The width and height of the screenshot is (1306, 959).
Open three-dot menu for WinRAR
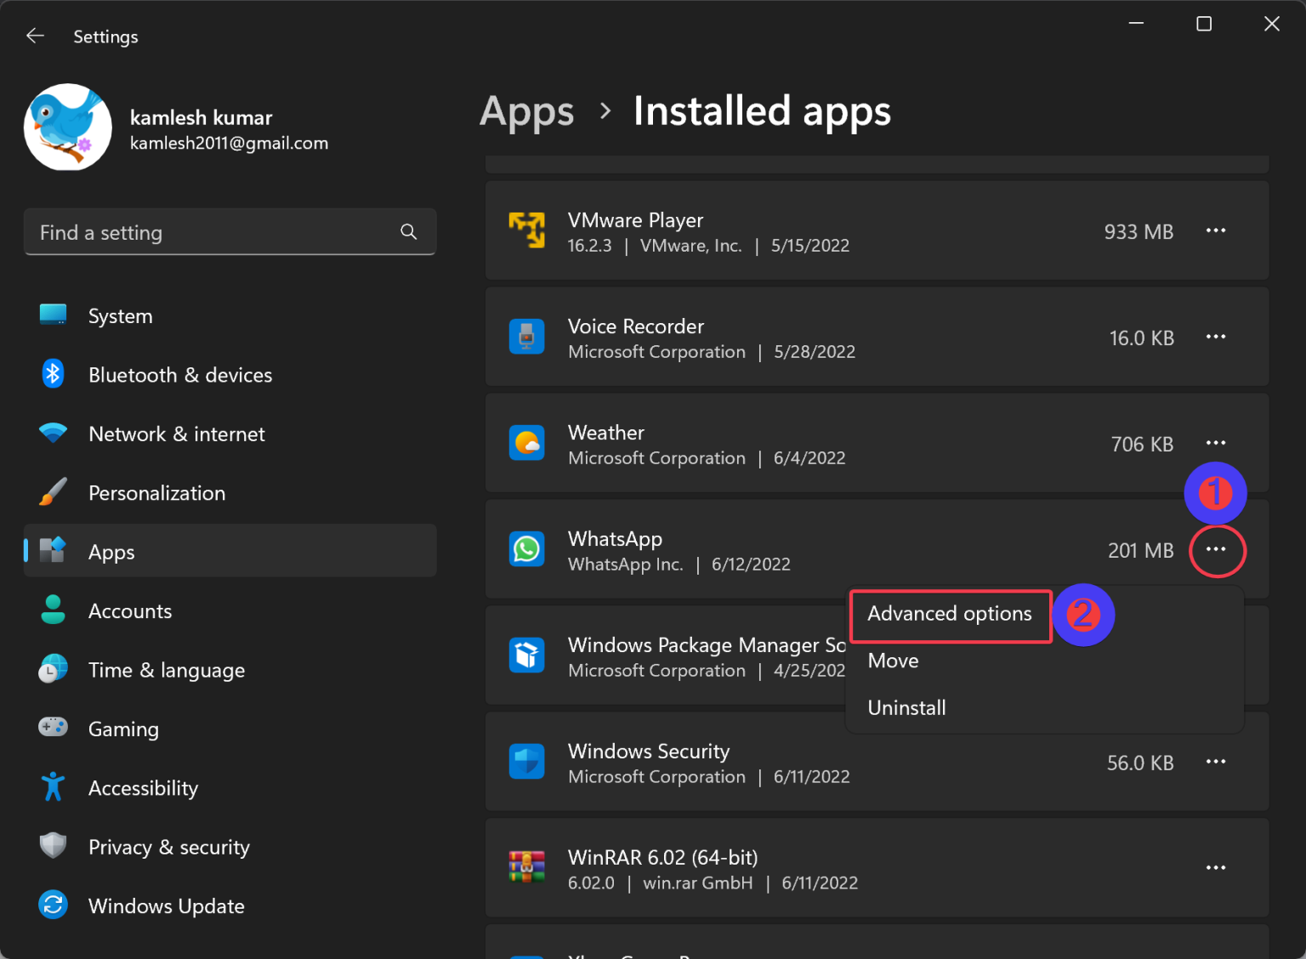click(1215, 868)
